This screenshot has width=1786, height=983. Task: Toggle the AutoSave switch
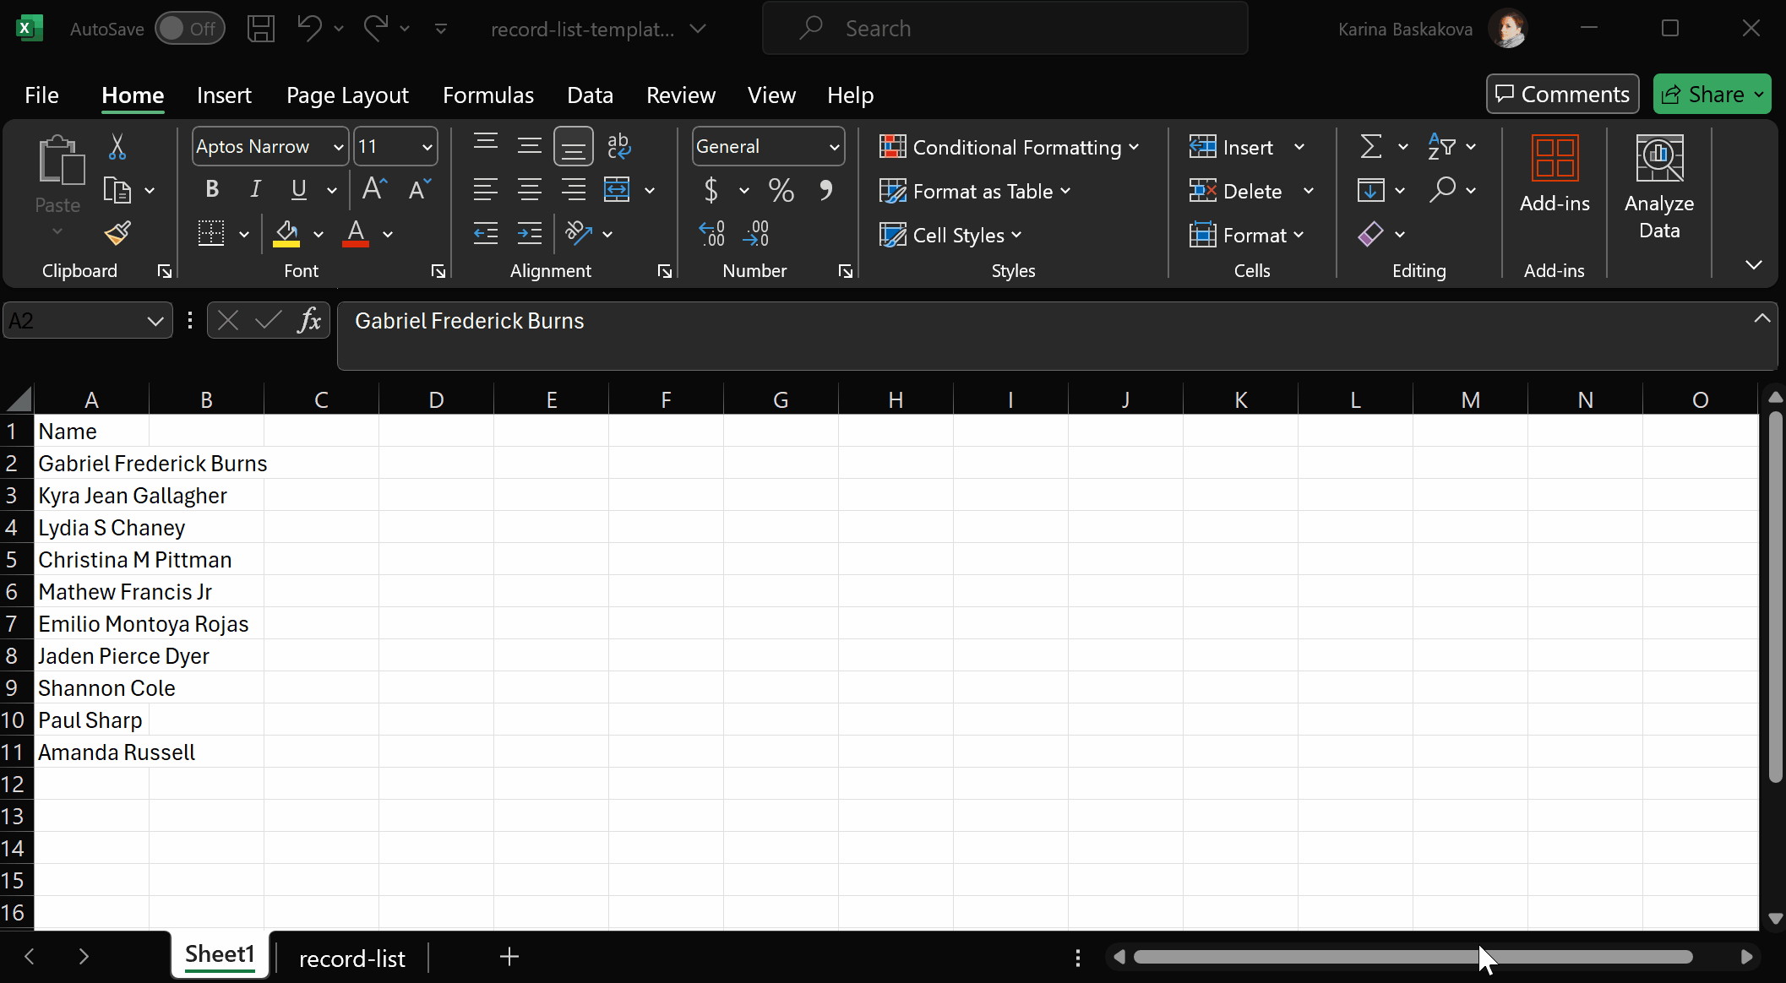(x=189, y=29)
